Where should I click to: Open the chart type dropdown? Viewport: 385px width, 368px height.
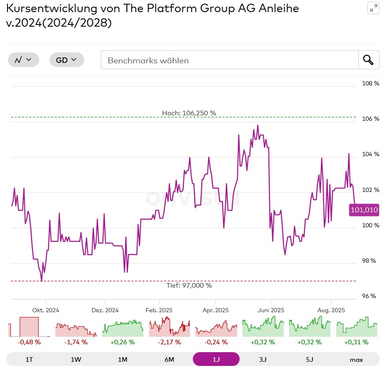[x=23, y=60]
